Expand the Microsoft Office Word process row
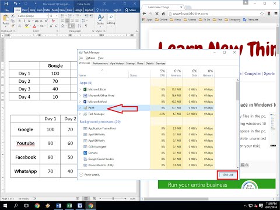This screenshot has width=280, height=210. coord(80,96)
